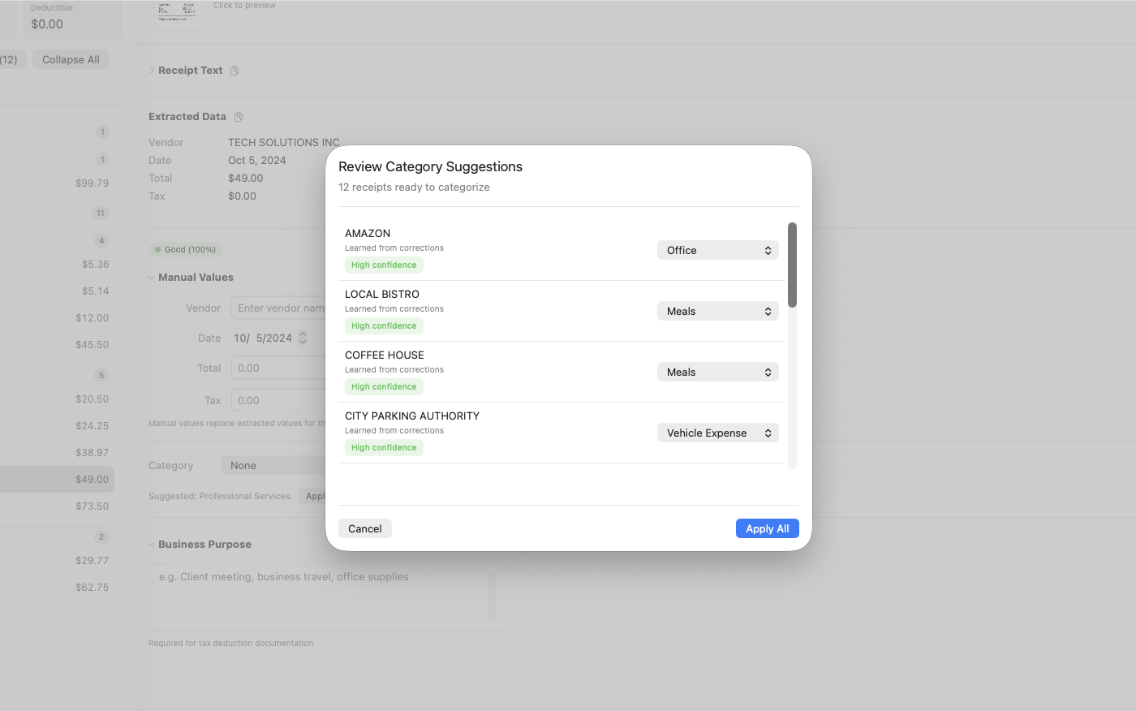
Task: Open the Meals dropdown for COFFEE HOUSE
Action: (717, 372)
